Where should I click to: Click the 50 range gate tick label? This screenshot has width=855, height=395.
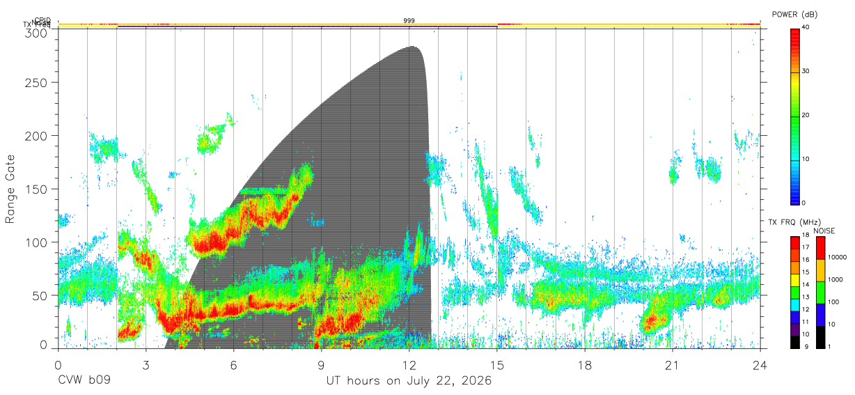pyautogui.click(x=41, y=295)
